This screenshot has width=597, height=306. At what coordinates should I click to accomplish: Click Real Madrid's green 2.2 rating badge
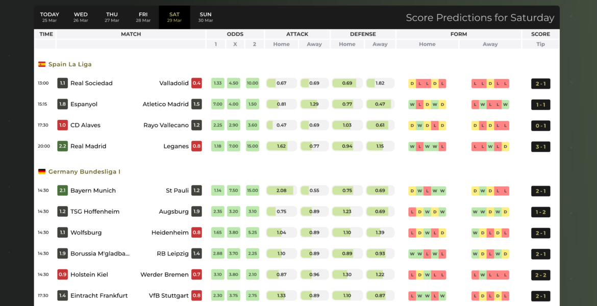tap(62, 146)
